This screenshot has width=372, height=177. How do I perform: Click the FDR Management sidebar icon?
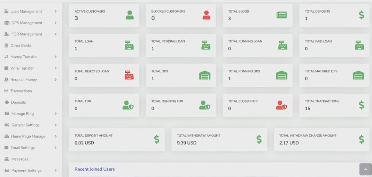(7, 34)
